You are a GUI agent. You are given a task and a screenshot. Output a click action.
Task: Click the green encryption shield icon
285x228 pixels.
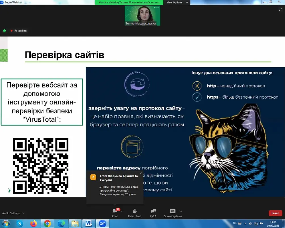pos(5,31)
